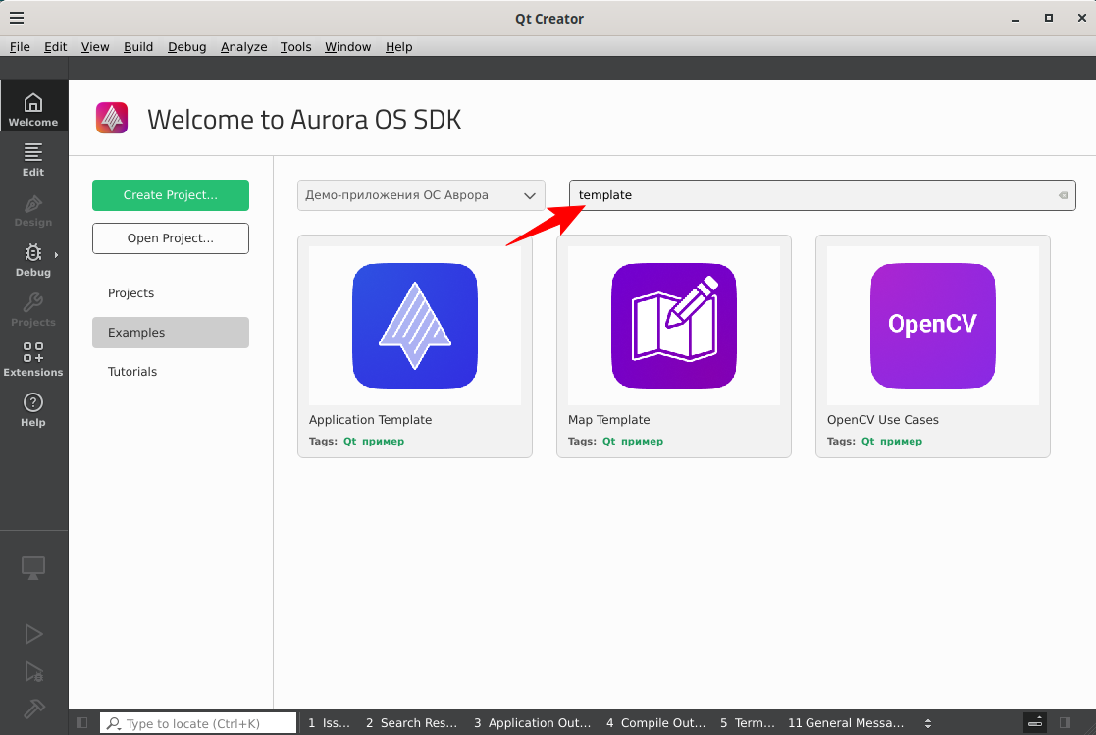Viewport: 1096px width, 735px height.
Task: Show the Search Results output pane
Action: point(412,723)
